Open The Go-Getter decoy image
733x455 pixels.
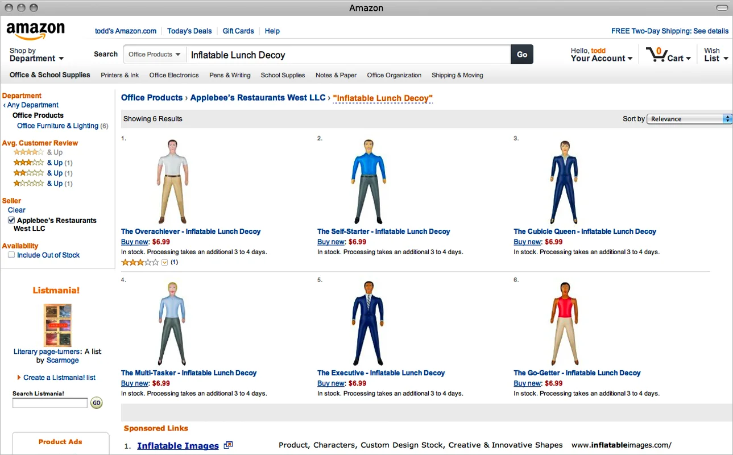coord(564,323)
